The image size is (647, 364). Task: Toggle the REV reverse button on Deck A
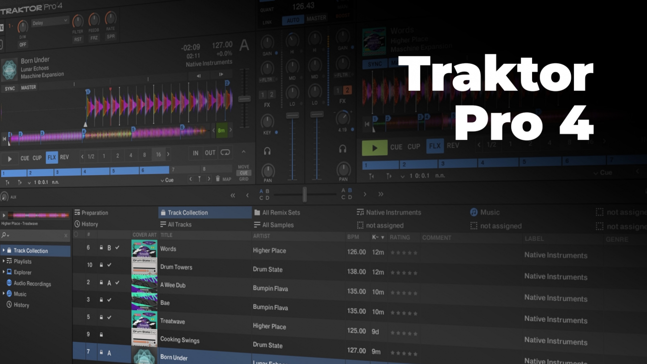64,157
